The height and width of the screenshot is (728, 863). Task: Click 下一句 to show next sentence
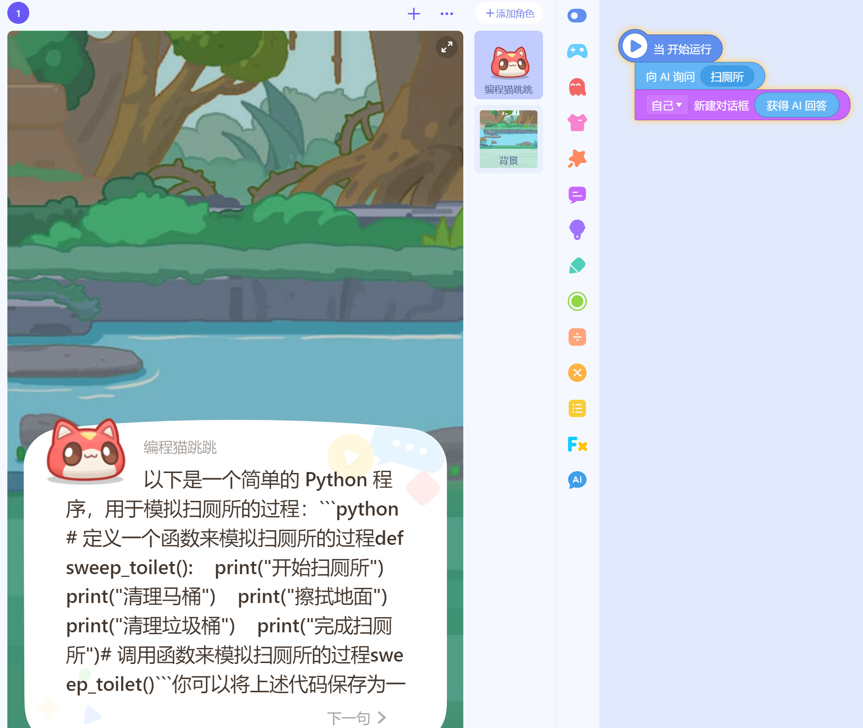point(357,717)
